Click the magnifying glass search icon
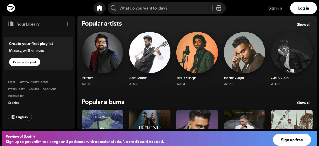The image size is (319, 146). 113,8
